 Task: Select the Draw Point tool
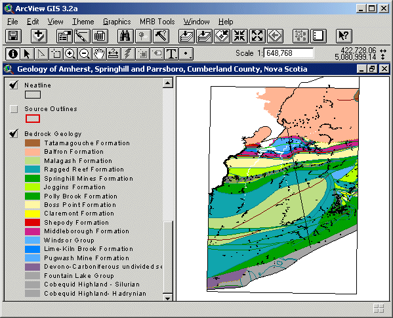(186, 54)
